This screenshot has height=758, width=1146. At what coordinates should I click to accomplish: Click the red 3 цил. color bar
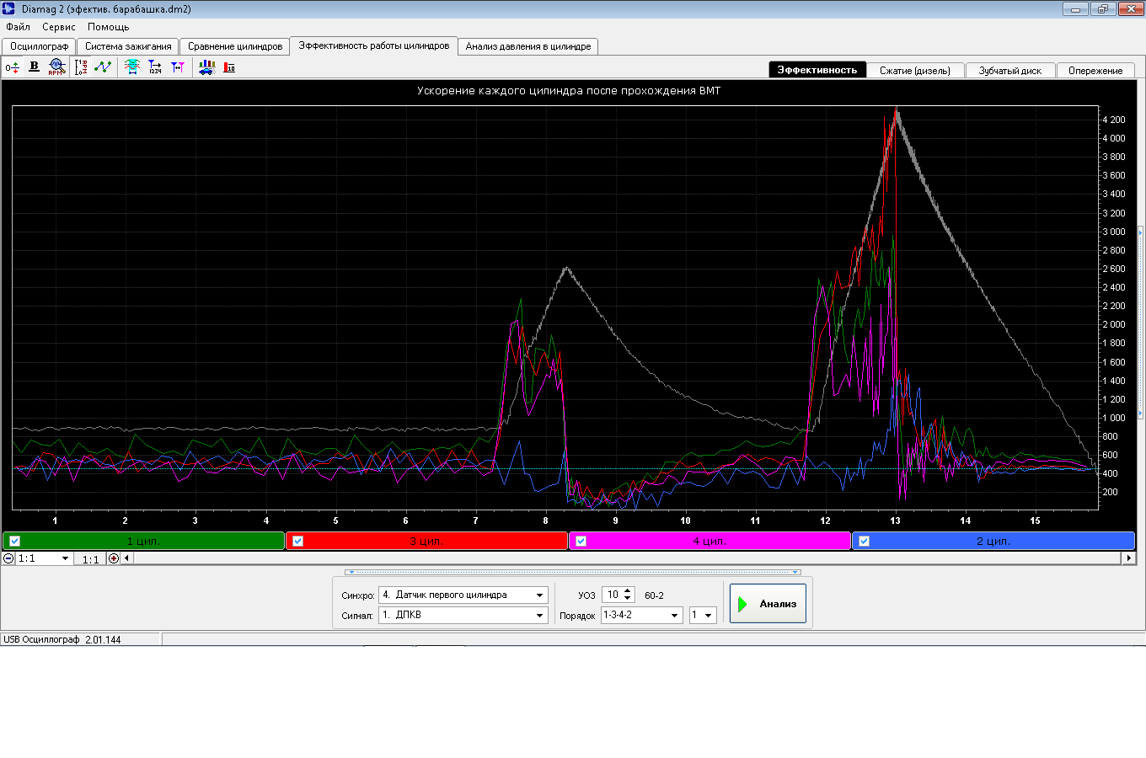tap(427, 542)
